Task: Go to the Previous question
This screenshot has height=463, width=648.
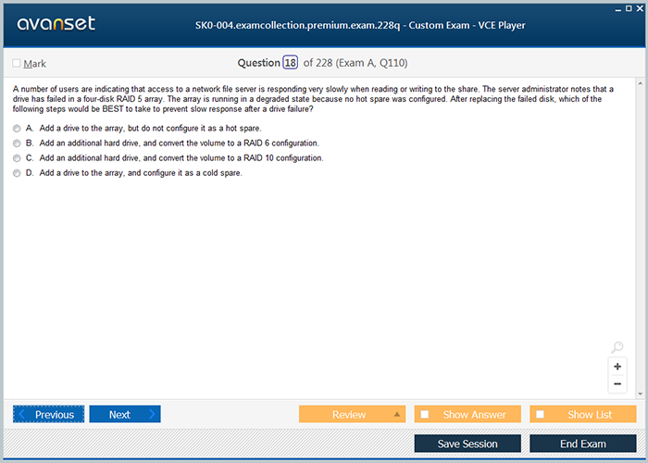Action: pyautogui.click(x=49, y=414)
